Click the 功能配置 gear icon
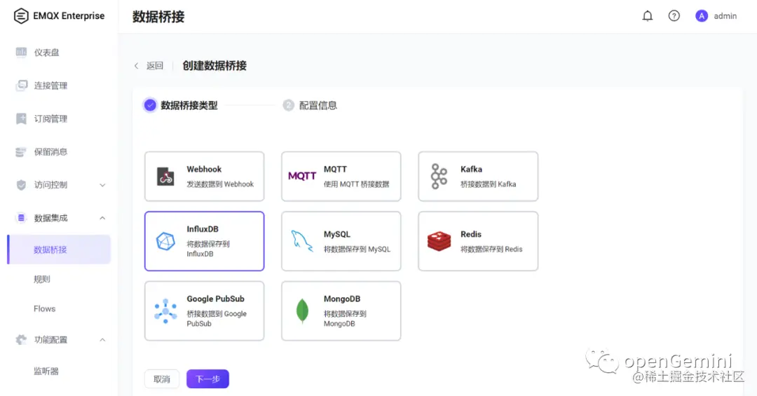This screenshot has height=396, width=757. [21, 339]
